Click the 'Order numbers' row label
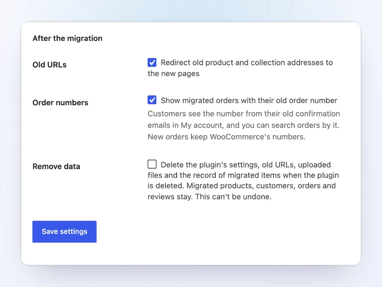The image size is (382, 287). pyautogui.click(x=60, y=103)
